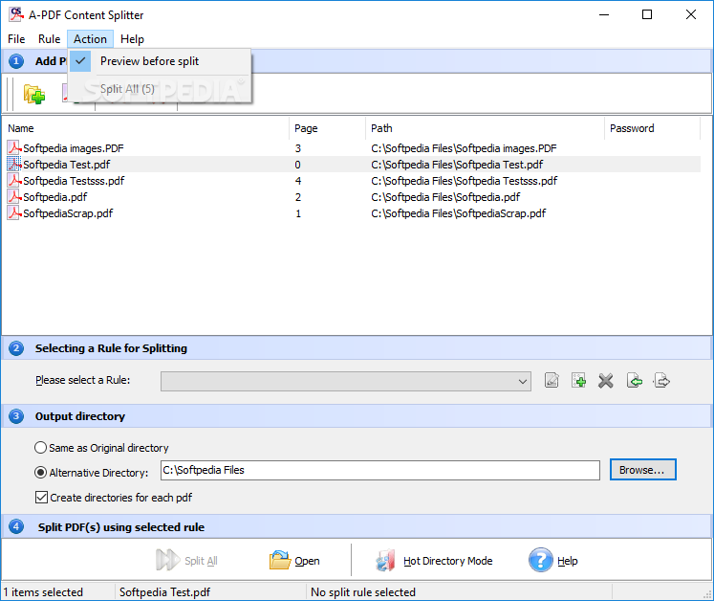Minimize the A-PDF Content Splitter window

604,14
